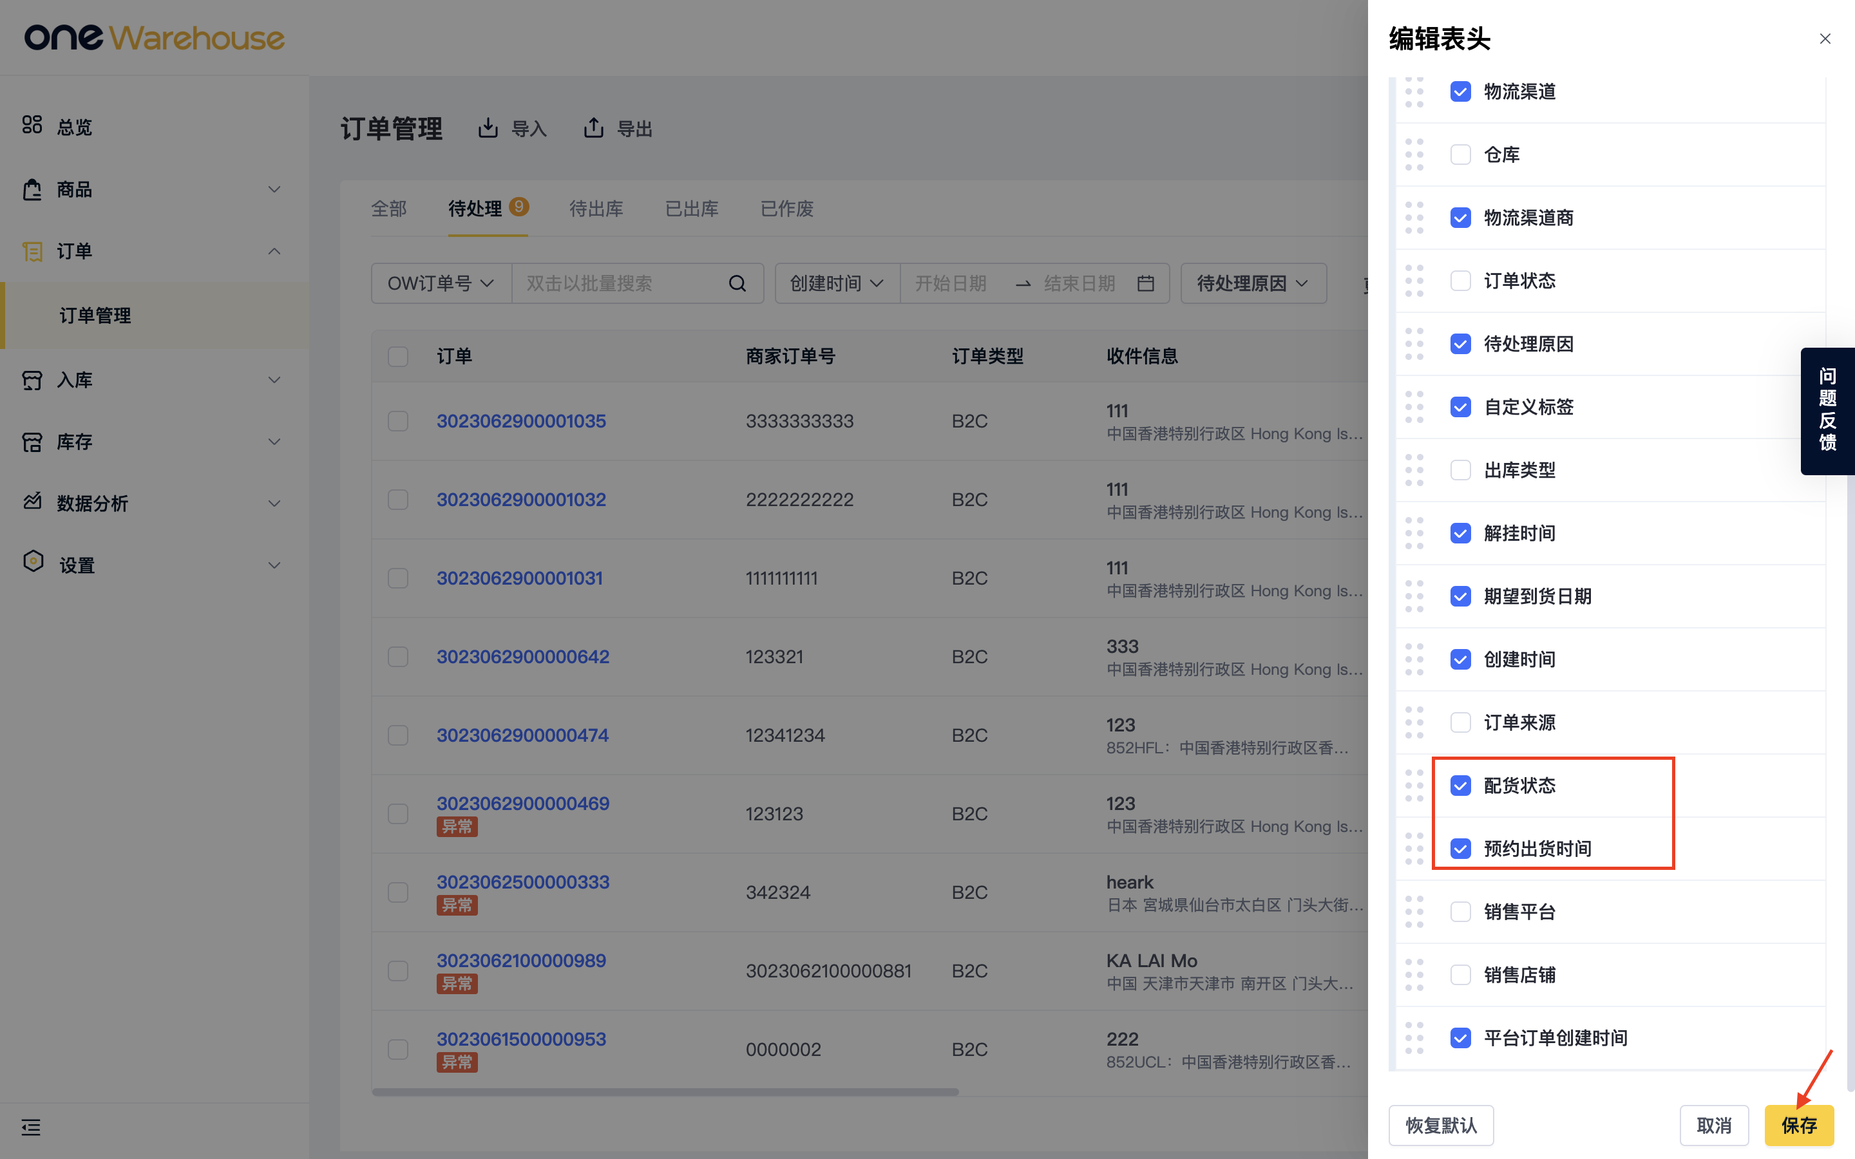Uncheck the 配货状态 column checkbox

(1460, 786)
